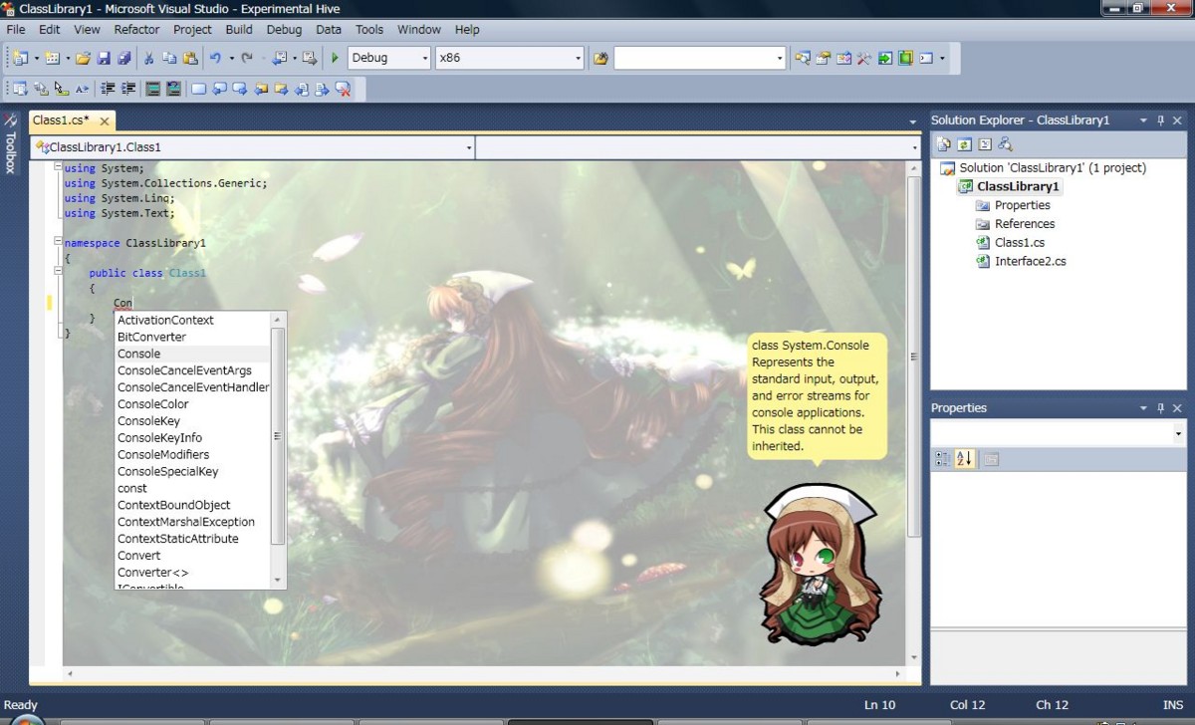The image size is (1195, 725).
Task: Toggle Alphabetical sort in Properties panel
Action: point(964,459)
